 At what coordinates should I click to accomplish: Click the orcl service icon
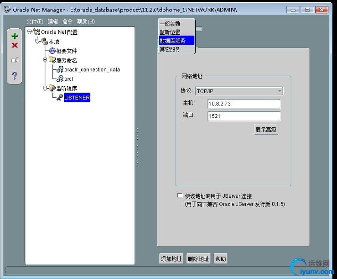tap(60, 79)
